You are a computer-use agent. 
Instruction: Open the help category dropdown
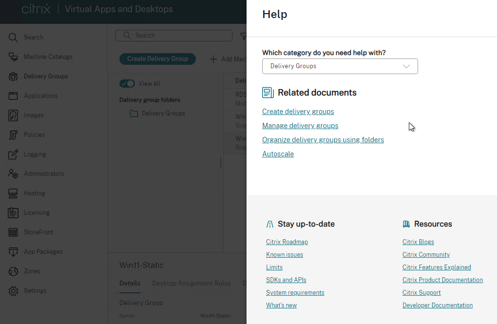[x=340, y=66]
